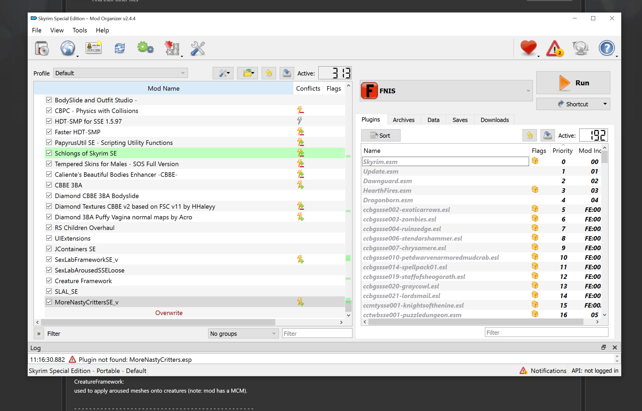The height and width of the screenshot is (411, 642).
Task: Click plugin list restore backup icon
Action: [x=529, y=135]
